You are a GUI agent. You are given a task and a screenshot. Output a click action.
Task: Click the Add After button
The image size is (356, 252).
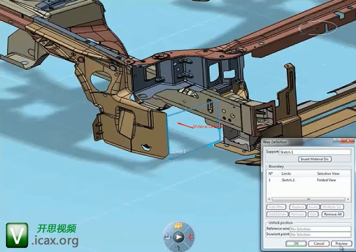[x=276, y=207]
